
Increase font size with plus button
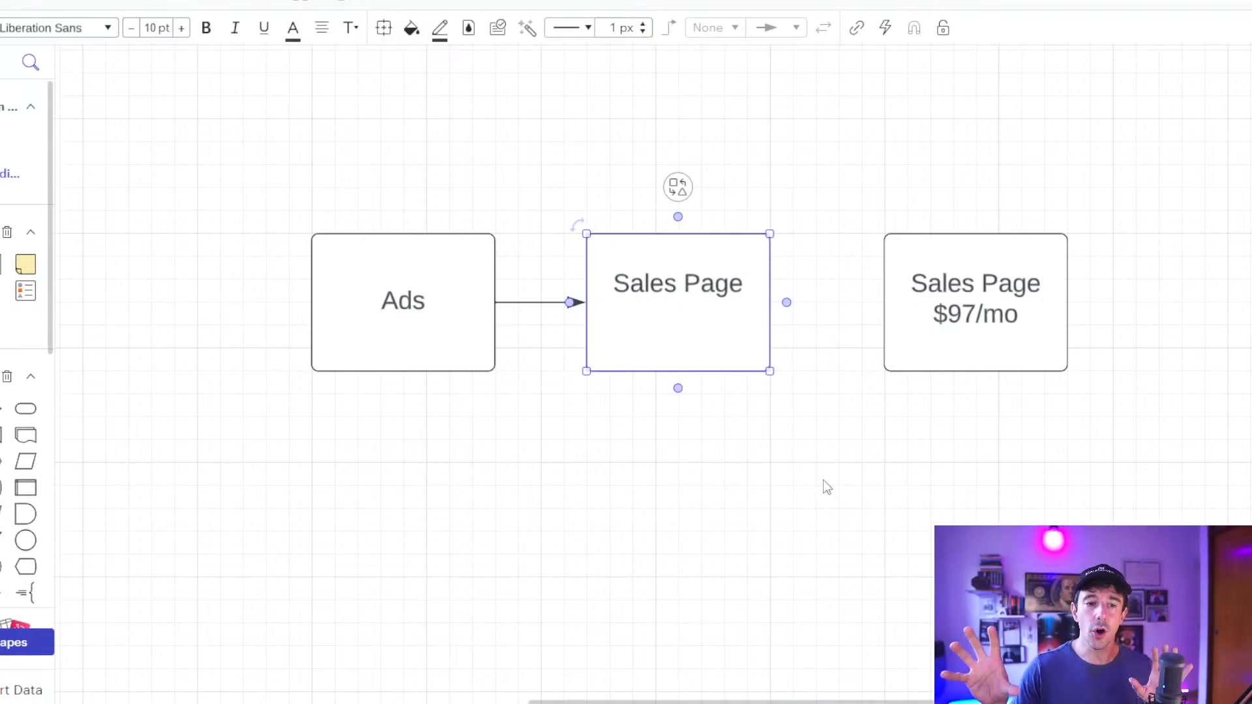(181, 28)
